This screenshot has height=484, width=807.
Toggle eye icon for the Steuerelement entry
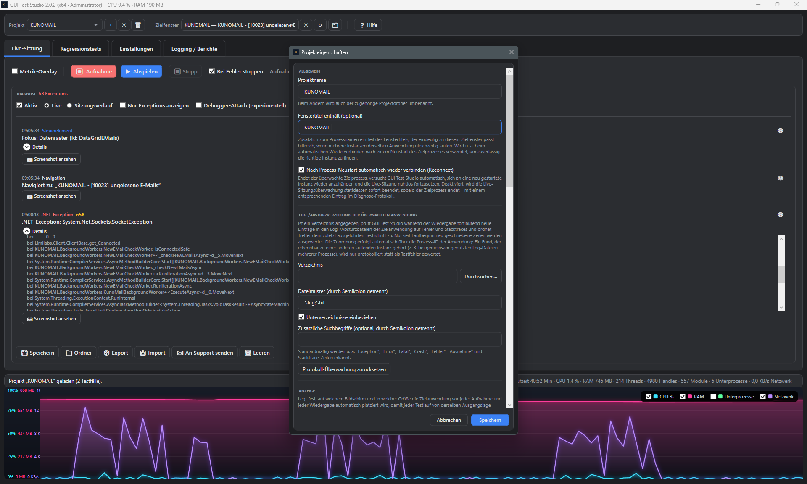(781, 131)
